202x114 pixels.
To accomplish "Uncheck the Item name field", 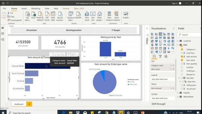I will coord(182,60).
